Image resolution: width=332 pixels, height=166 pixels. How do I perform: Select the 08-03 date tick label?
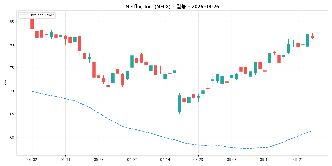pos(232,160)
